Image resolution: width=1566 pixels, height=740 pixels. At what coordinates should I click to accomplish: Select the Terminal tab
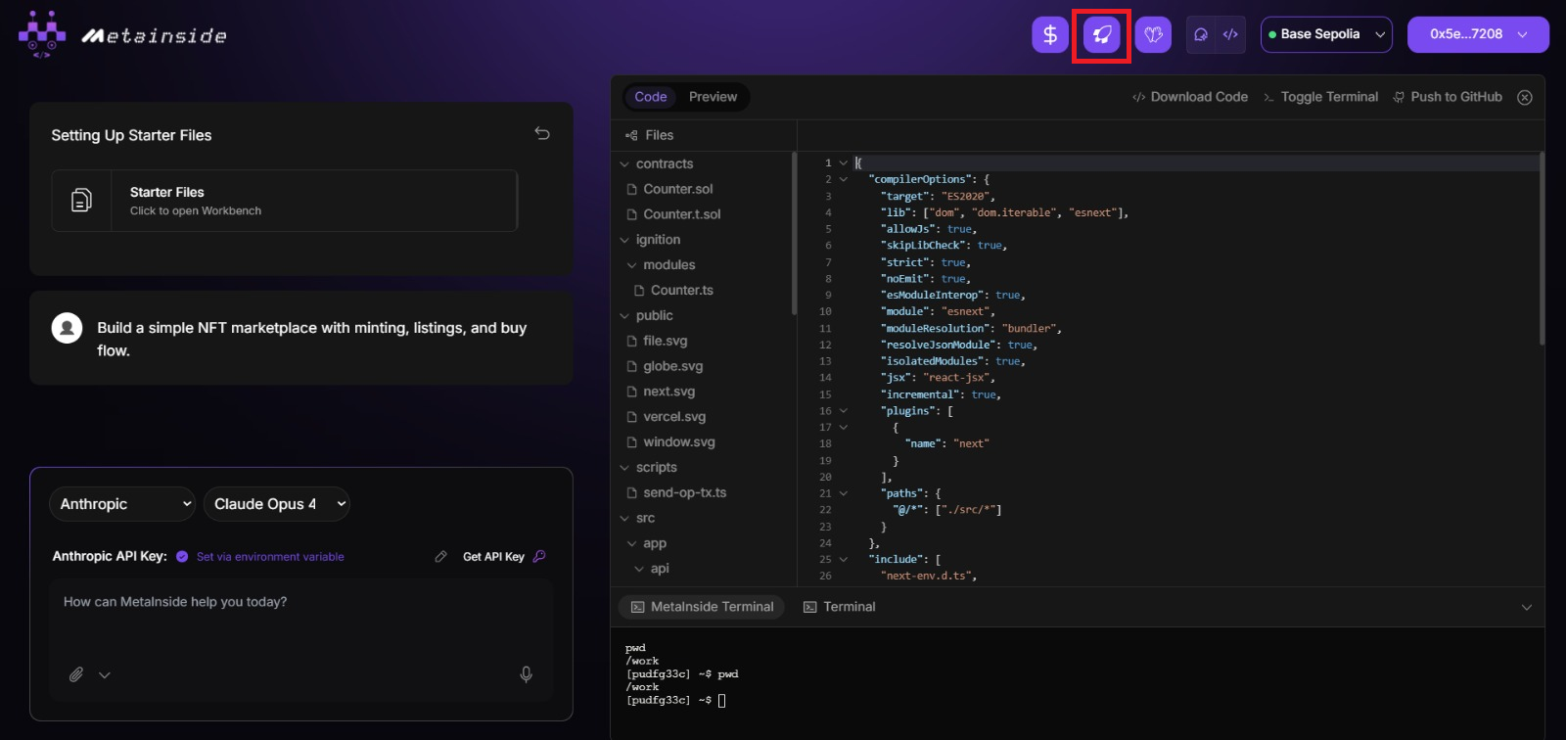tap(839, 607)
